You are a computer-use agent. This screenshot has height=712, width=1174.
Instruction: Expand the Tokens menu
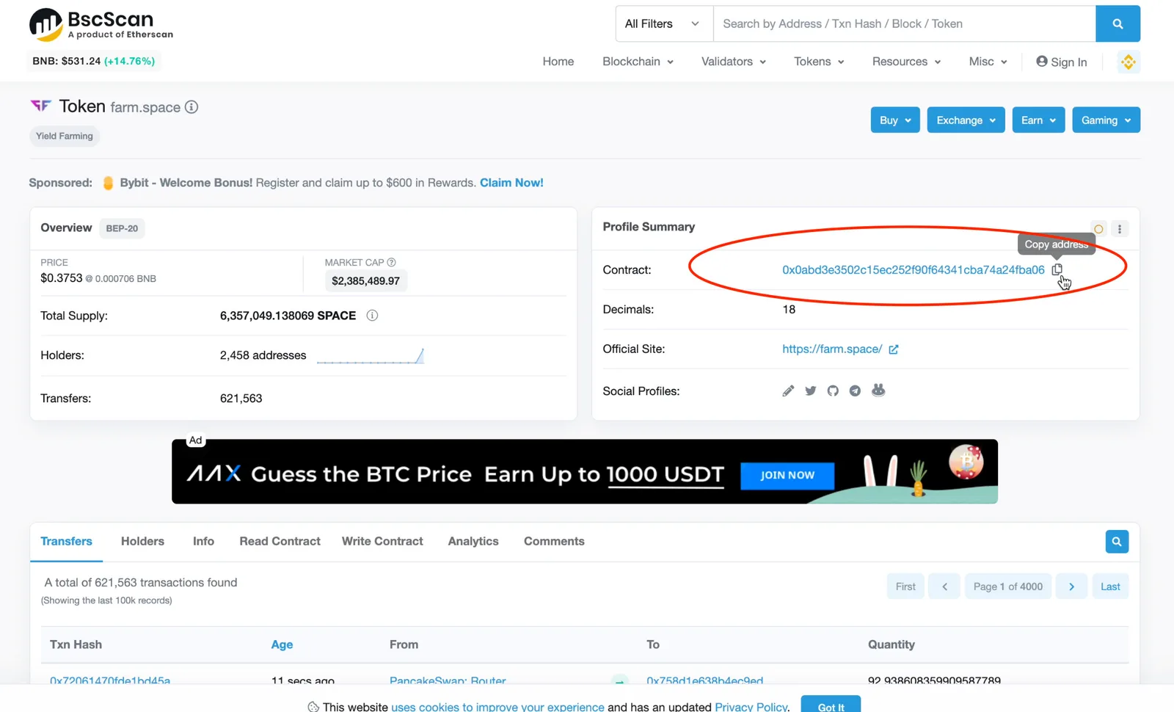(x=819, y=62)
